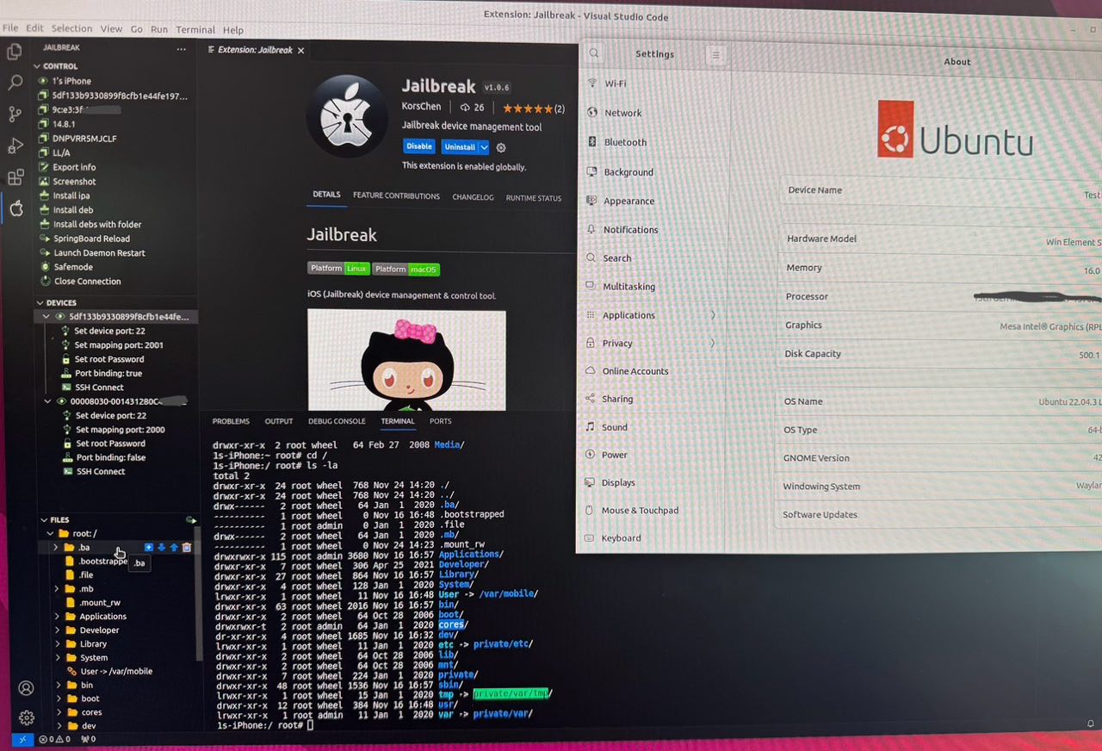Toggle the eye icon on device 5df133b9330899
1102x751 pixels.
pos(61,317)
